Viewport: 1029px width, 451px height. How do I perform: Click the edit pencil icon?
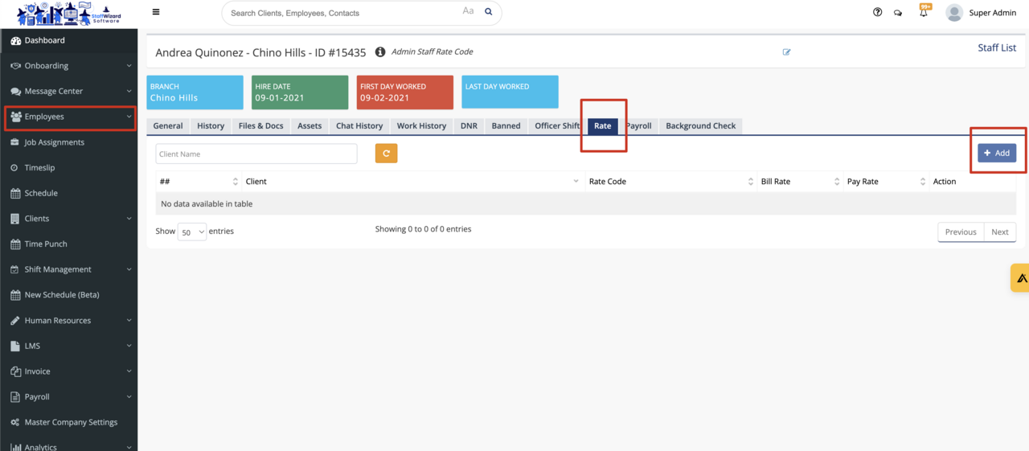[786, 52]
